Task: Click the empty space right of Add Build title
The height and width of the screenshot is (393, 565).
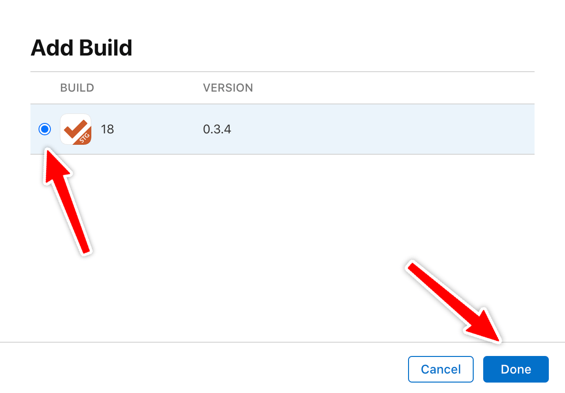Action: point(333,48)
